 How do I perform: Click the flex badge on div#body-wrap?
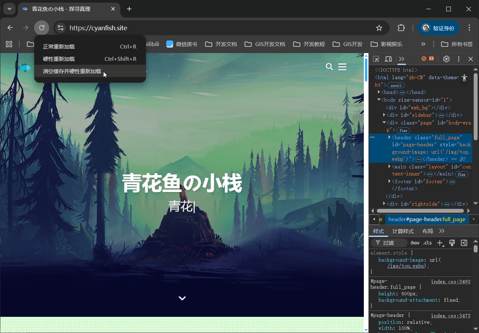[x=403, y=130]
